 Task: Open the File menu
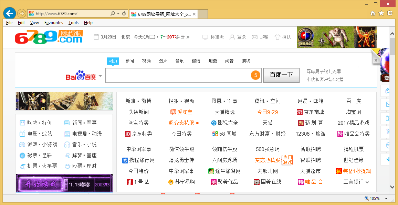(x=9, y=23)
